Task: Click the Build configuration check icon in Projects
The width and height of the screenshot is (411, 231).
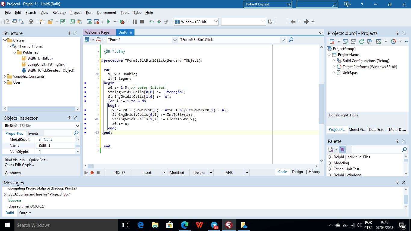Action: [379, 42]
